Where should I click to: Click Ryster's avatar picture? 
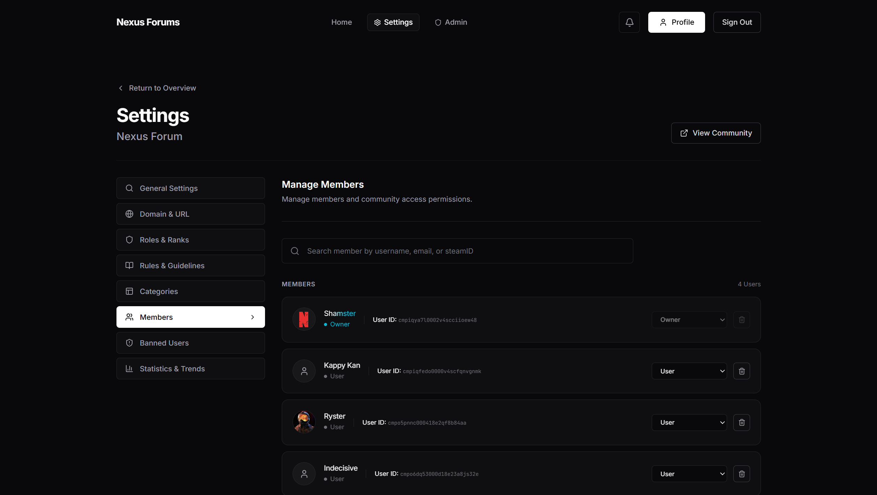click(304, 422)
